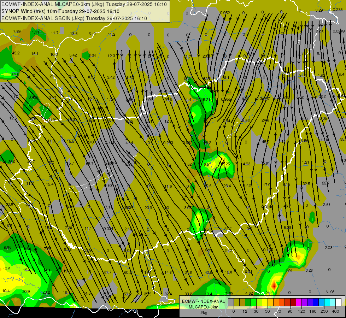Click the map value '59.6'
346x318 pixels.
click(208, 186)
